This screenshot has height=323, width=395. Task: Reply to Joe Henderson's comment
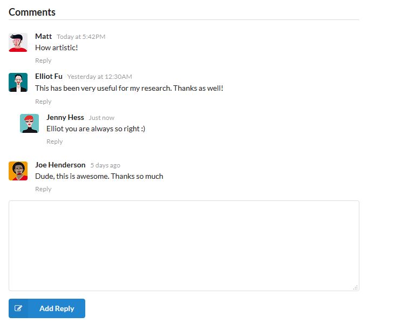pos(43,189)
